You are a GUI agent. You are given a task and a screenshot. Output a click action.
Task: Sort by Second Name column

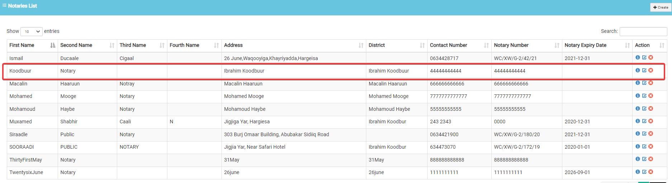click(x=87, y=45)
